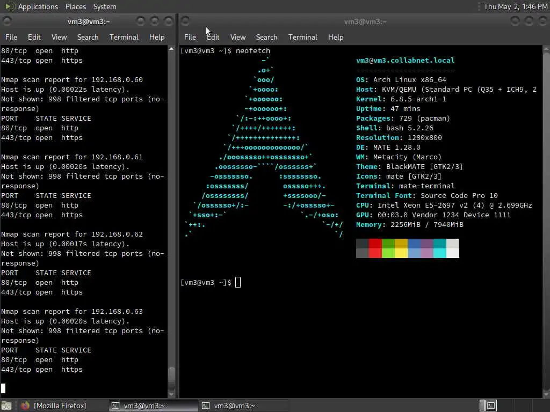The width and height of the screenshot is (550, 412).
Task: Open window menu icon of right terminal titlebar
Action: tap(185, 21)
